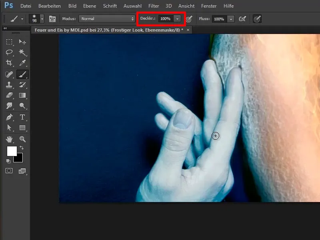This screenshot has height=240, width=320.
Task: Select the Move tool
Action: [22, 42]
